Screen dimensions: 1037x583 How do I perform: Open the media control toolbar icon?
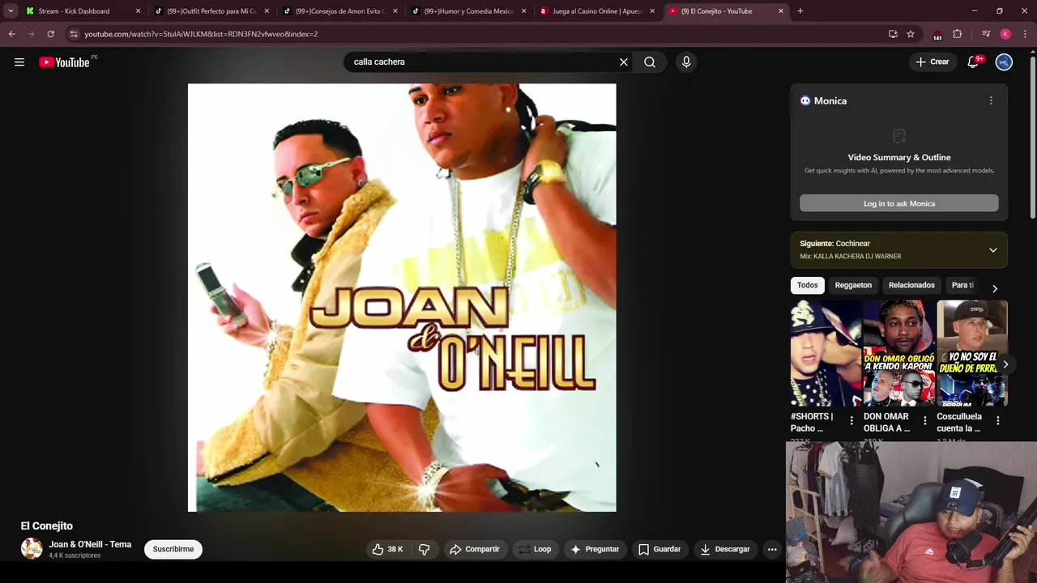click(x=986, y=34)
